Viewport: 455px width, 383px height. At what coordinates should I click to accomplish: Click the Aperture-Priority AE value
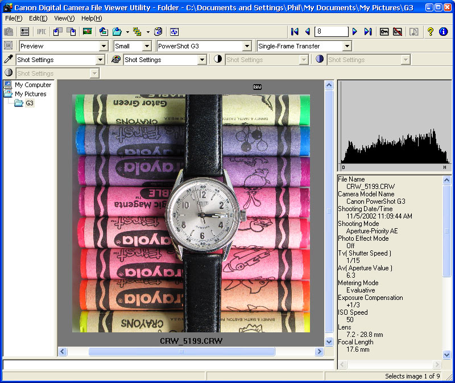(372, 231)
